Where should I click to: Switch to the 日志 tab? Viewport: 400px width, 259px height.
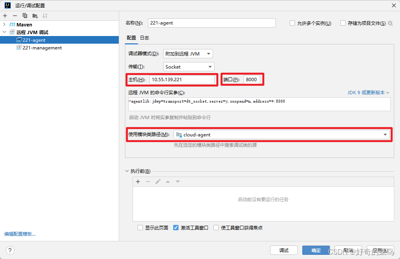[144, 38]
